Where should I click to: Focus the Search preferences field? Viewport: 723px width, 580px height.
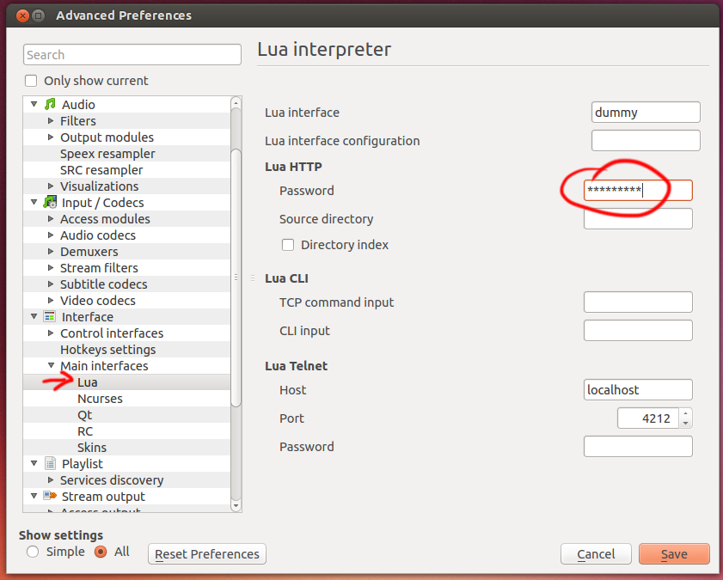132,55
